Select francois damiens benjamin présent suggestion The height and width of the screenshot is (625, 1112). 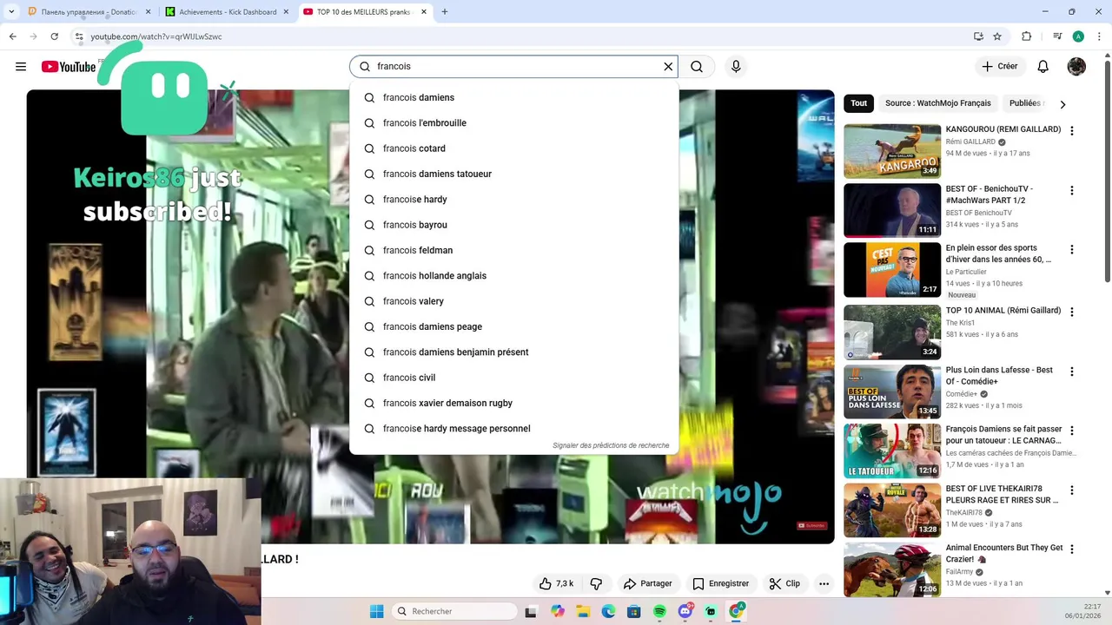513,352
